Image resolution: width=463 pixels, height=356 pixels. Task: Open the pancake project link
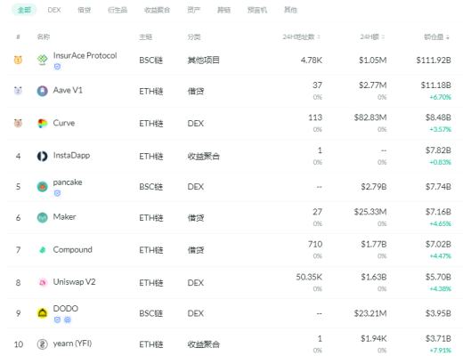click(x=68, y=182)
